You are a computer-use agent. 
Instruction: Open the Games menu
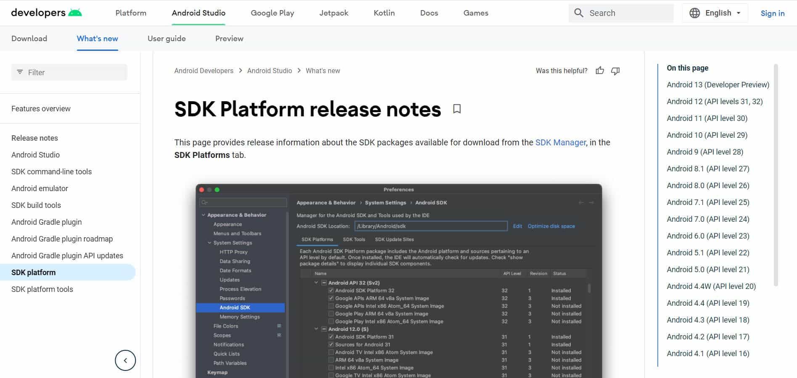476,13
